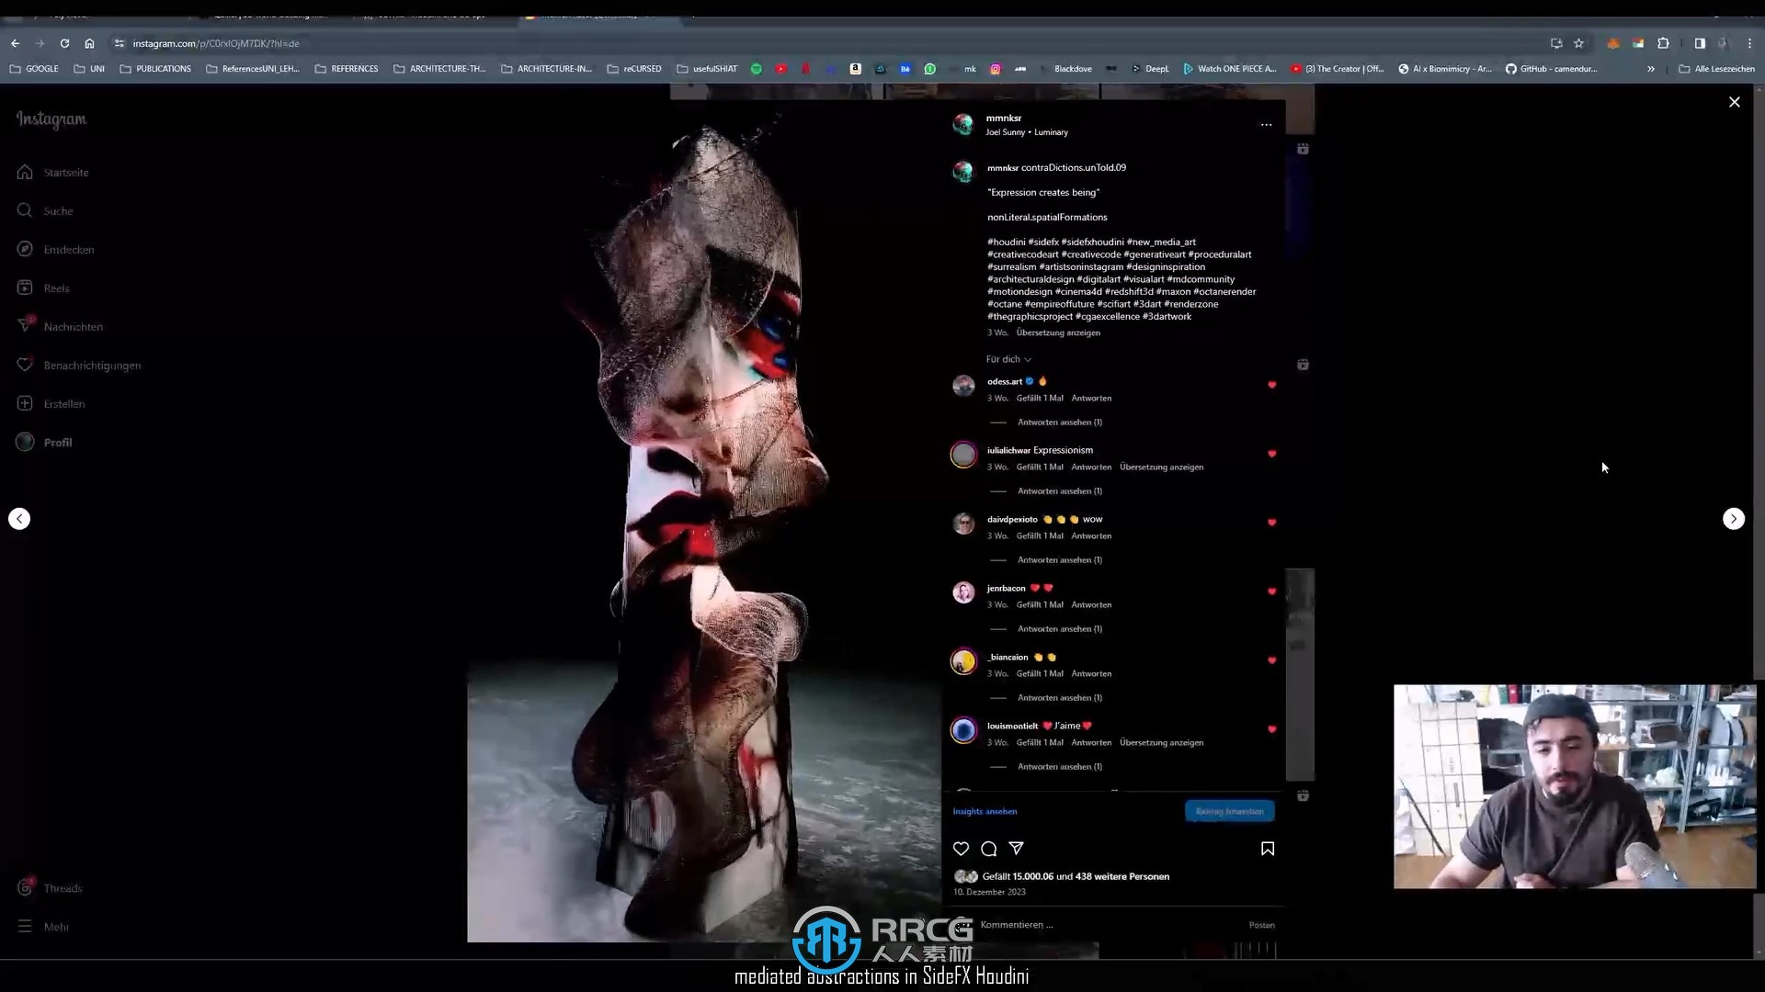1765x992 pixels.
Task: Open the odess.art profile avatar
Action: 962,386
